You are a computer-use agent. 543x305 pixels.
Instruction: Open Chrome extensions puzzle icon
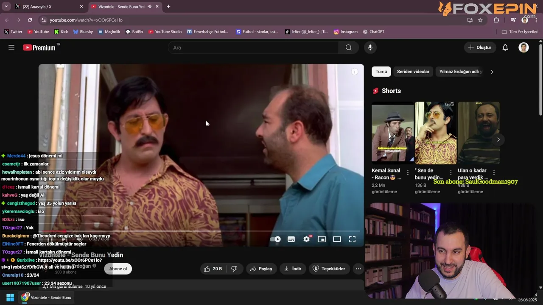[496, 20]
